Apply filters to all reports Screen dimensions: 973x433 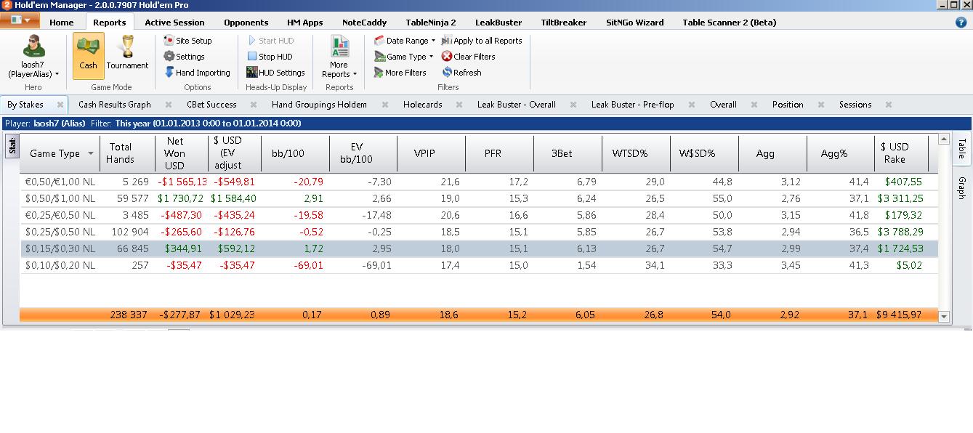click(482, 41)
